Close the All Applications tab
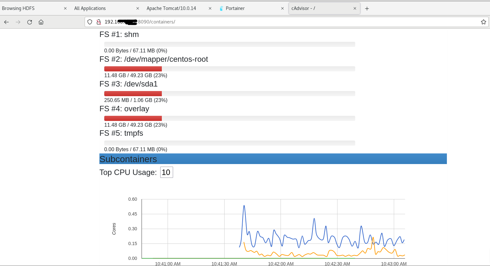This screenshot has width=490, height=266. pyautogui.click(x=138, y=8)
